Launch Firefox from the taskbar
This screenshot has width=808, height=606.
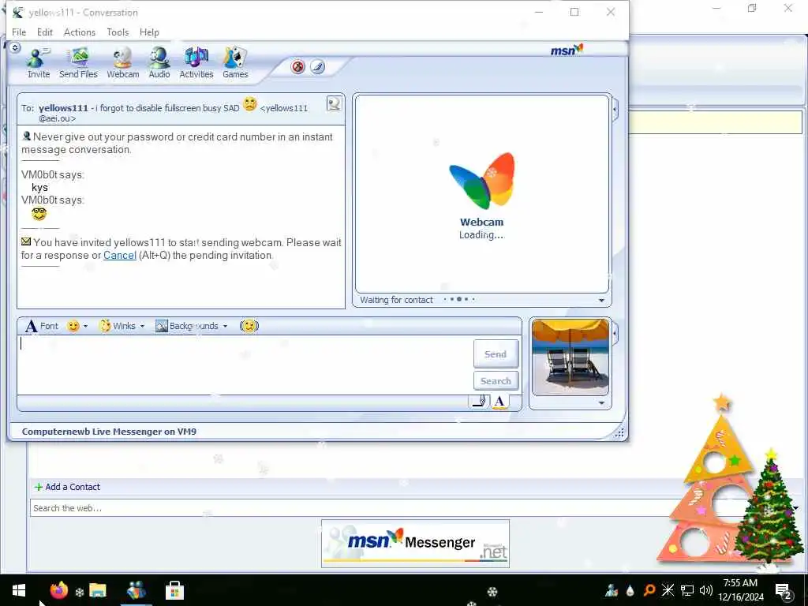(58, 590)
